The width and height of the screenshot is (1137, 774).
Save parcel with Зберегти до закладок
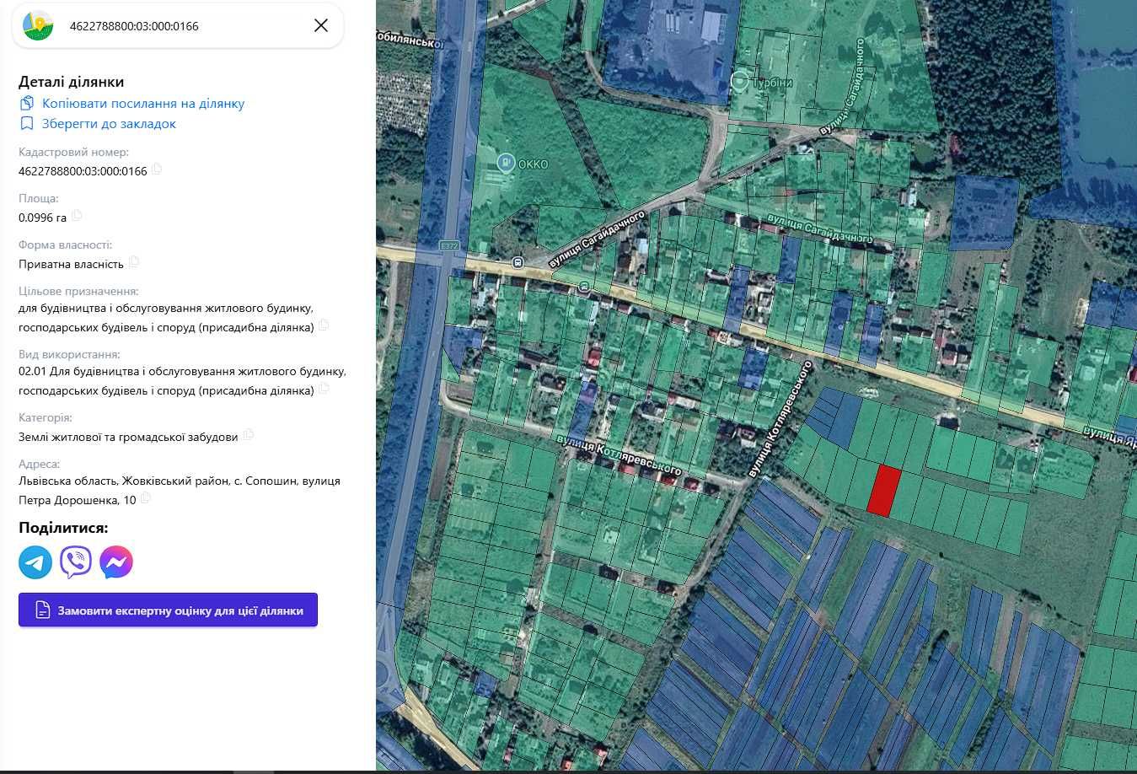coord(109,124)
